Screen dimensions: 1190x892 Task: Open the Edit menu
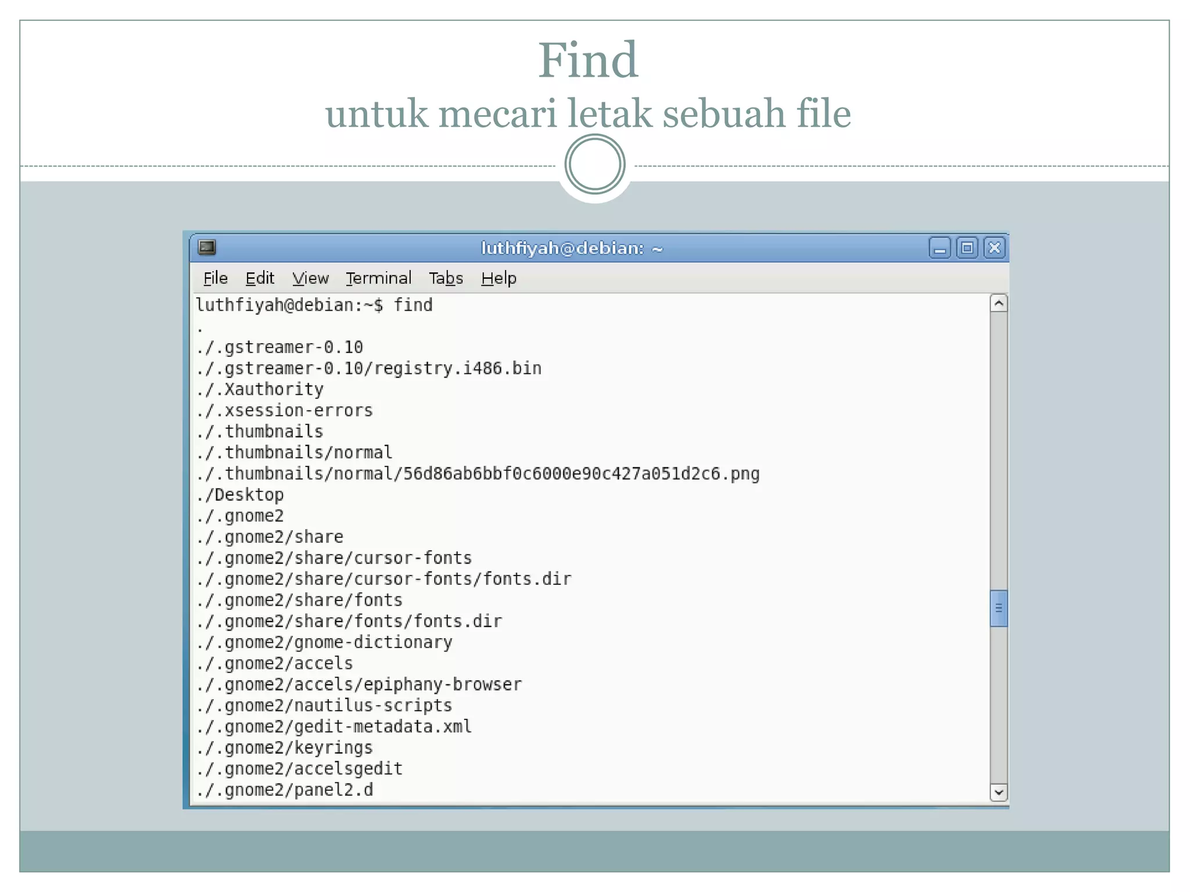[x=260, y=278]
